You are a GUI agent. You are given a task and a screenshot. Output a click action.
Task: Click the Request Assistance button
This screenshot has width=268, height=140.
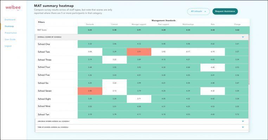pos(225,12)
